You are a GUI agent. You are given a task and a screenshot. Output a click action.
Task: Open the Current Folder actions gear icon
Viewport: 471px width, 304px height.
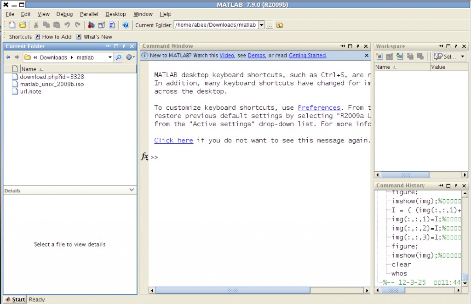click(x=129, y=57)
